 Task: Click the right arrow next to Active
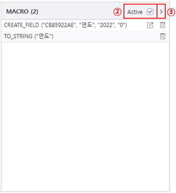coord(161,12)
